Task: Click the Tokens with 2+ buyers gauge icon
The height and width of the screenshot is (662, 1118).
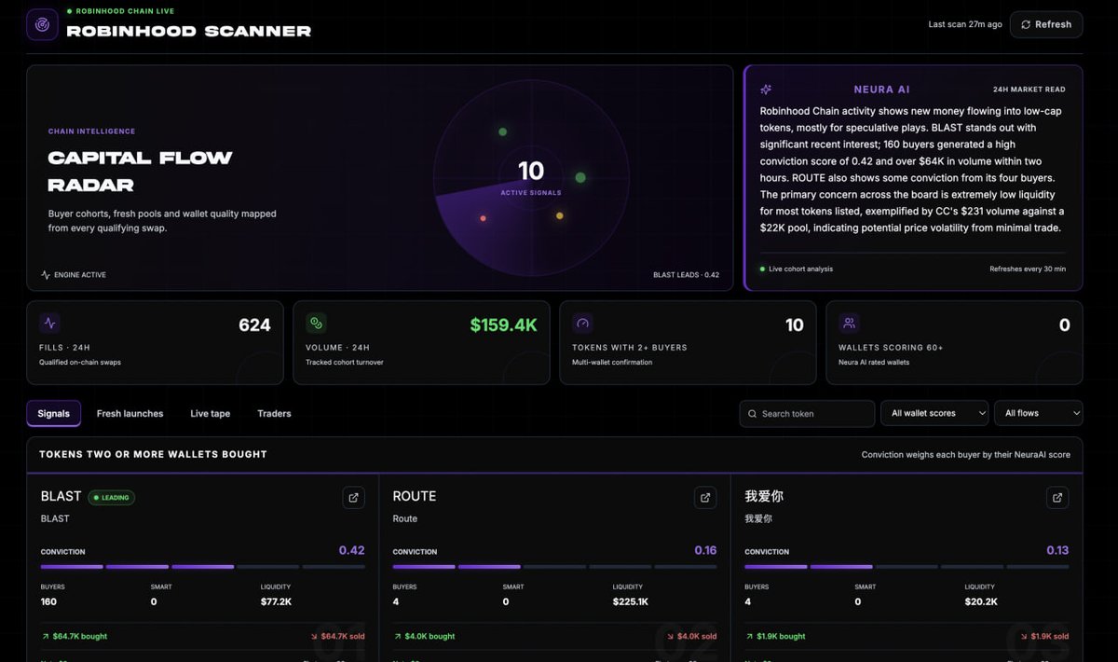Action: (582, 324)
